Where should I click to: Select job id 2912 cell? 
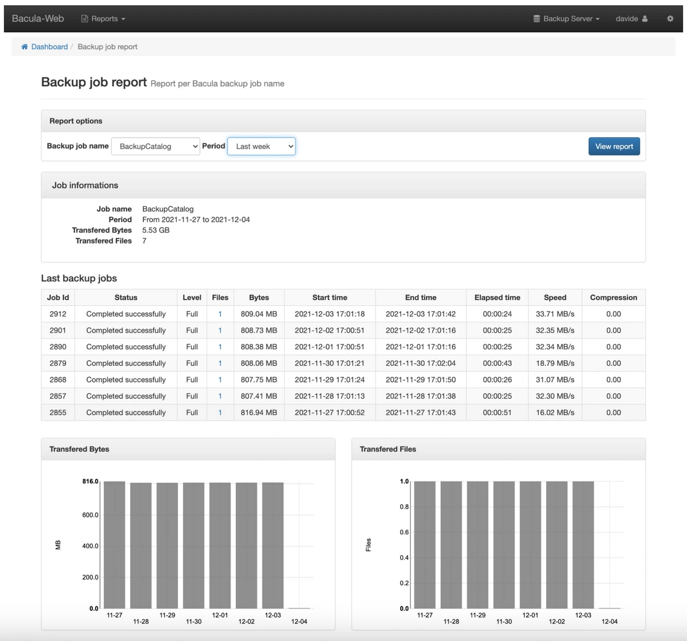[58, 314]
